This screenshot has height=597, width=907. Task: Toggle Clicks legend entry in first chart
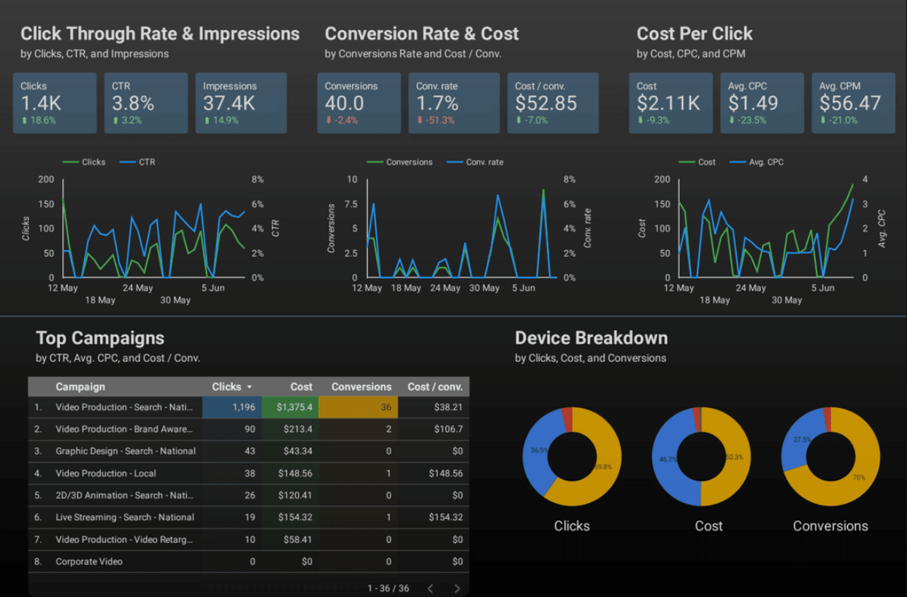click(x=84, y=162)
